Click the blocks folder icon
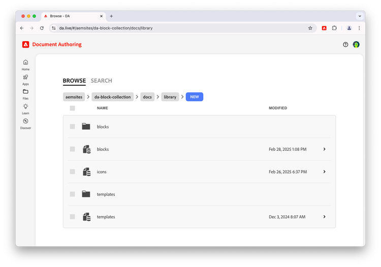This screenshot has height=267, width=381. coord(86,126)
